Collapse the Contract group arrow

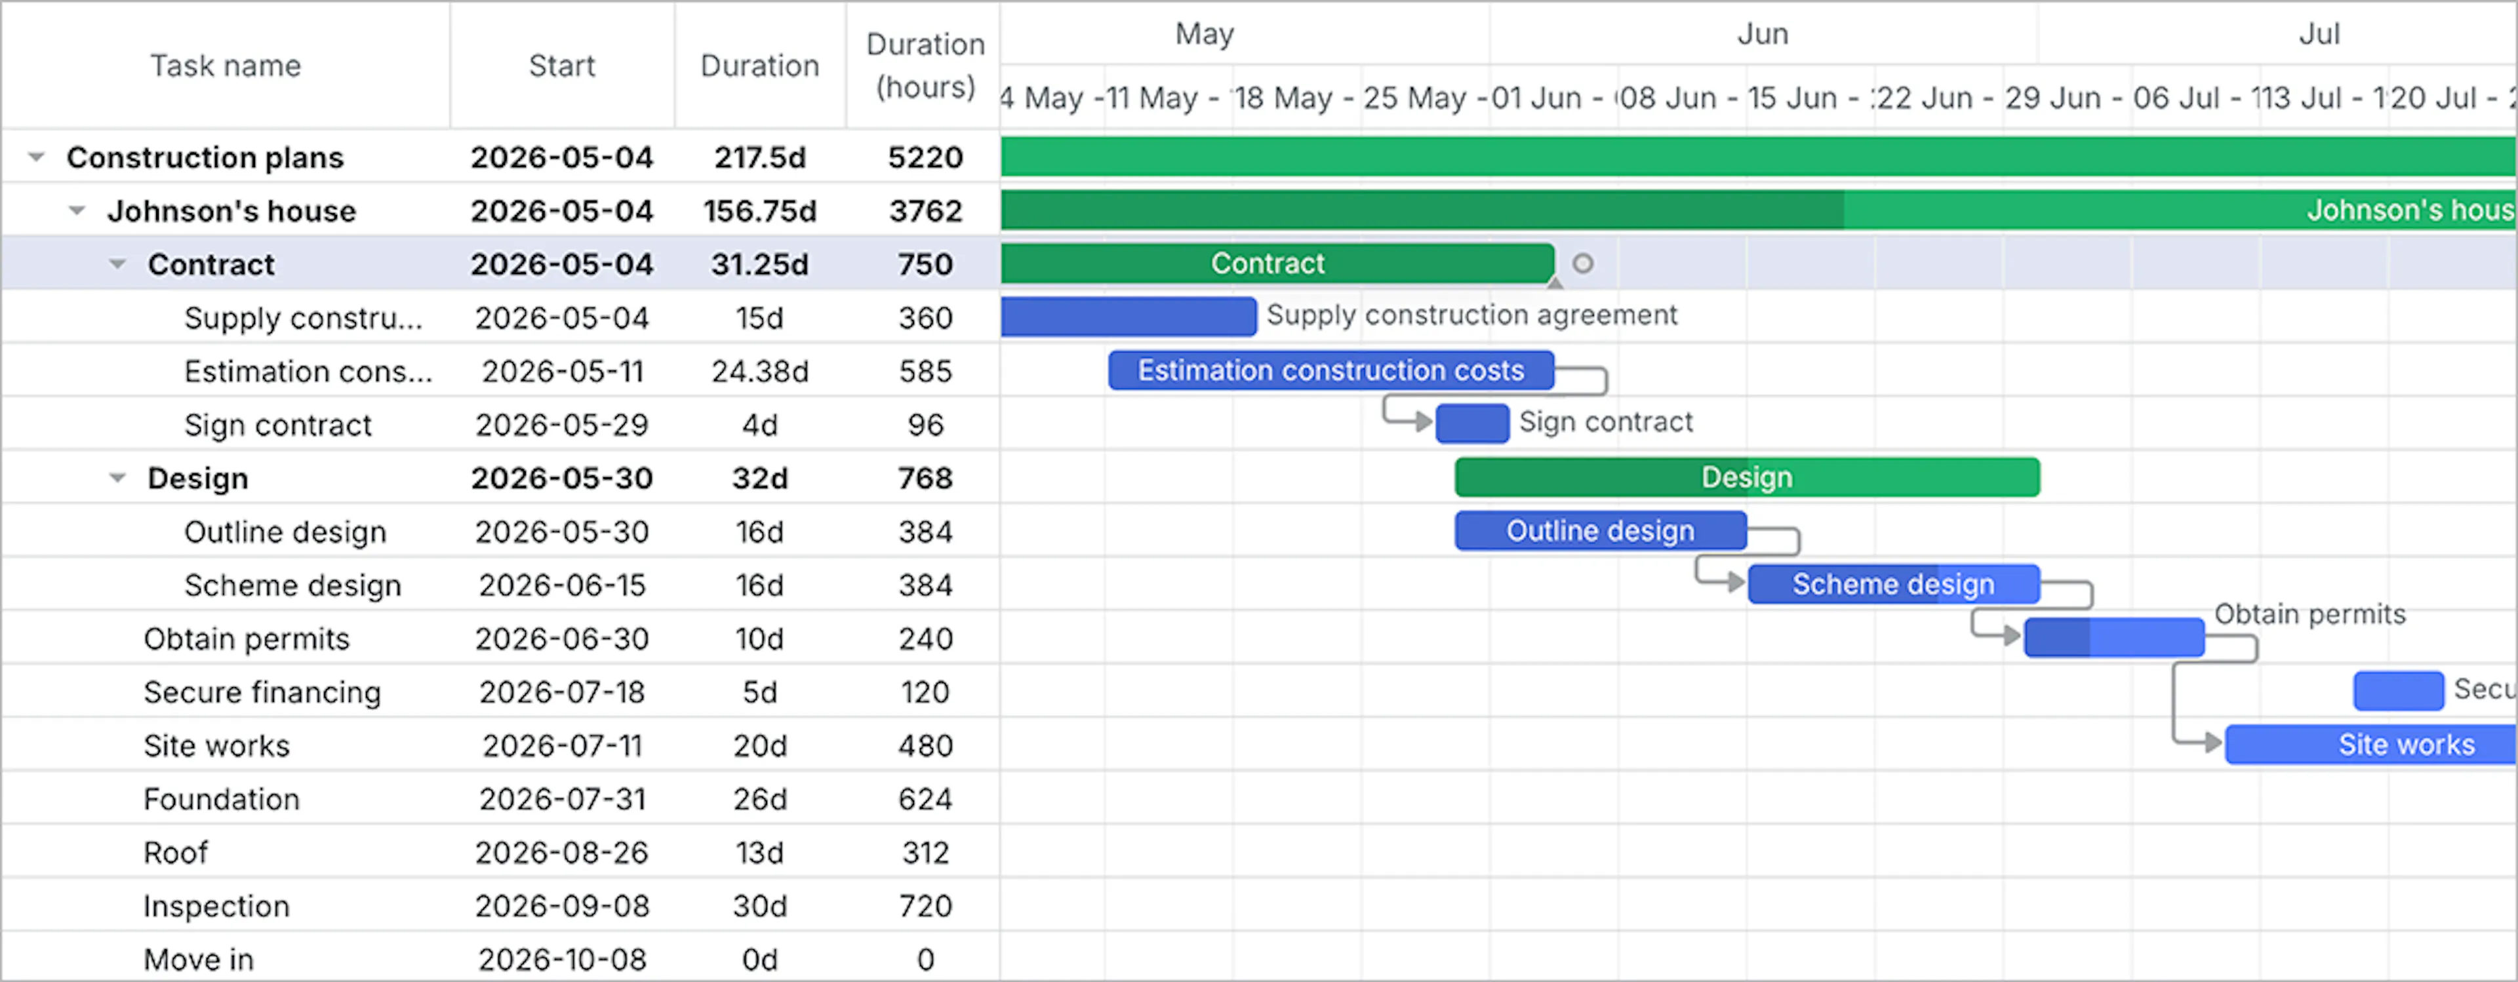(x=117, y=264)
